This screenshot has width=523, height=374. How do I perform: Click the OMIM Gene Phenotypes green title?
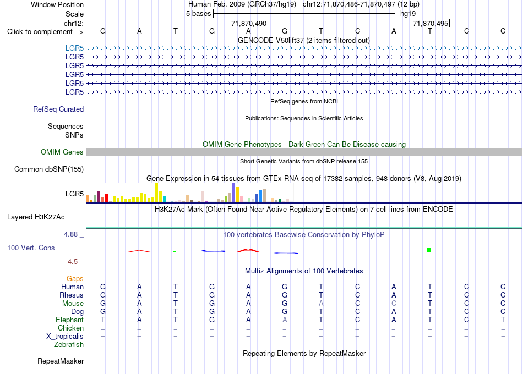[x=304, y=144]
